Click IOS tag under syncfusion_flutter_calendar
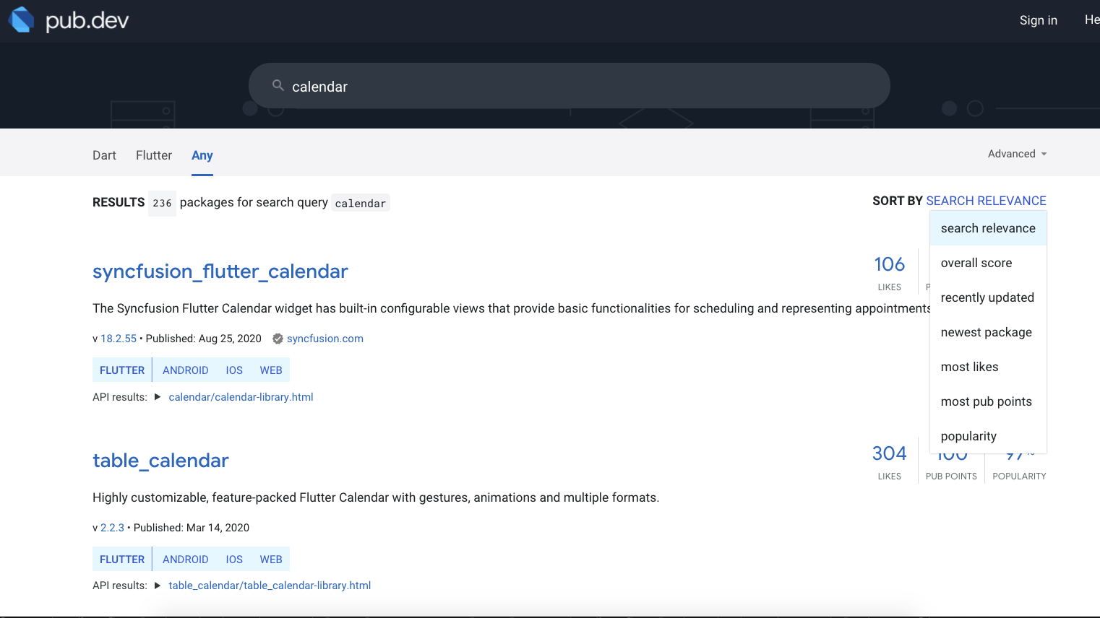The width and height of the screenshot is (1100, 618). click(x=234, y=370)
